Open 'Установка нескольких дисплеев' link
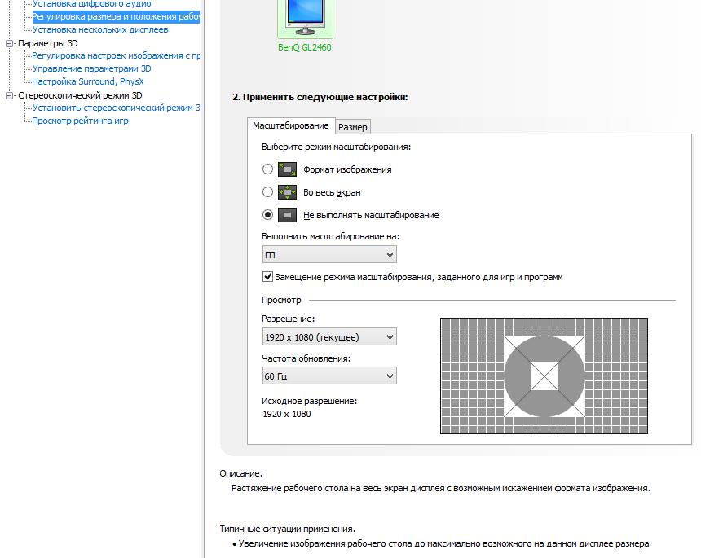701x558 pixels. coord(100,29)
